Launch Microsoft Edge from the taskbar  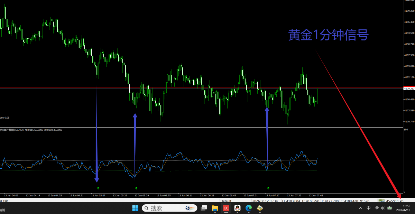248,208
